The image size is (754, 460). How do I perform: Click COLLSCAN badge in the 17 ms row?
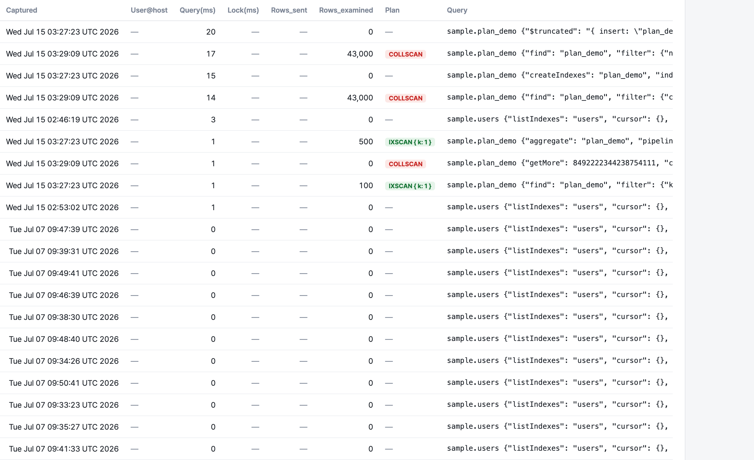coord(405,54)
